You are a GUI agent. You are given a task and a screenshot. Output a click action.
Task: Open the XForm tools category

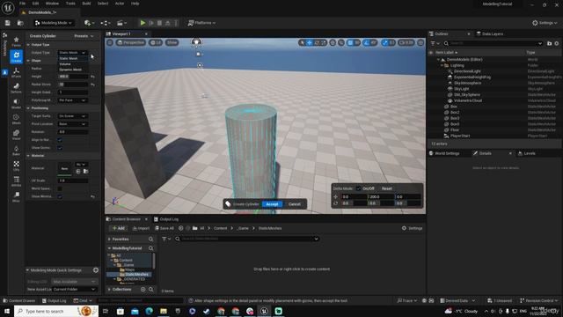tap(16, 72)
